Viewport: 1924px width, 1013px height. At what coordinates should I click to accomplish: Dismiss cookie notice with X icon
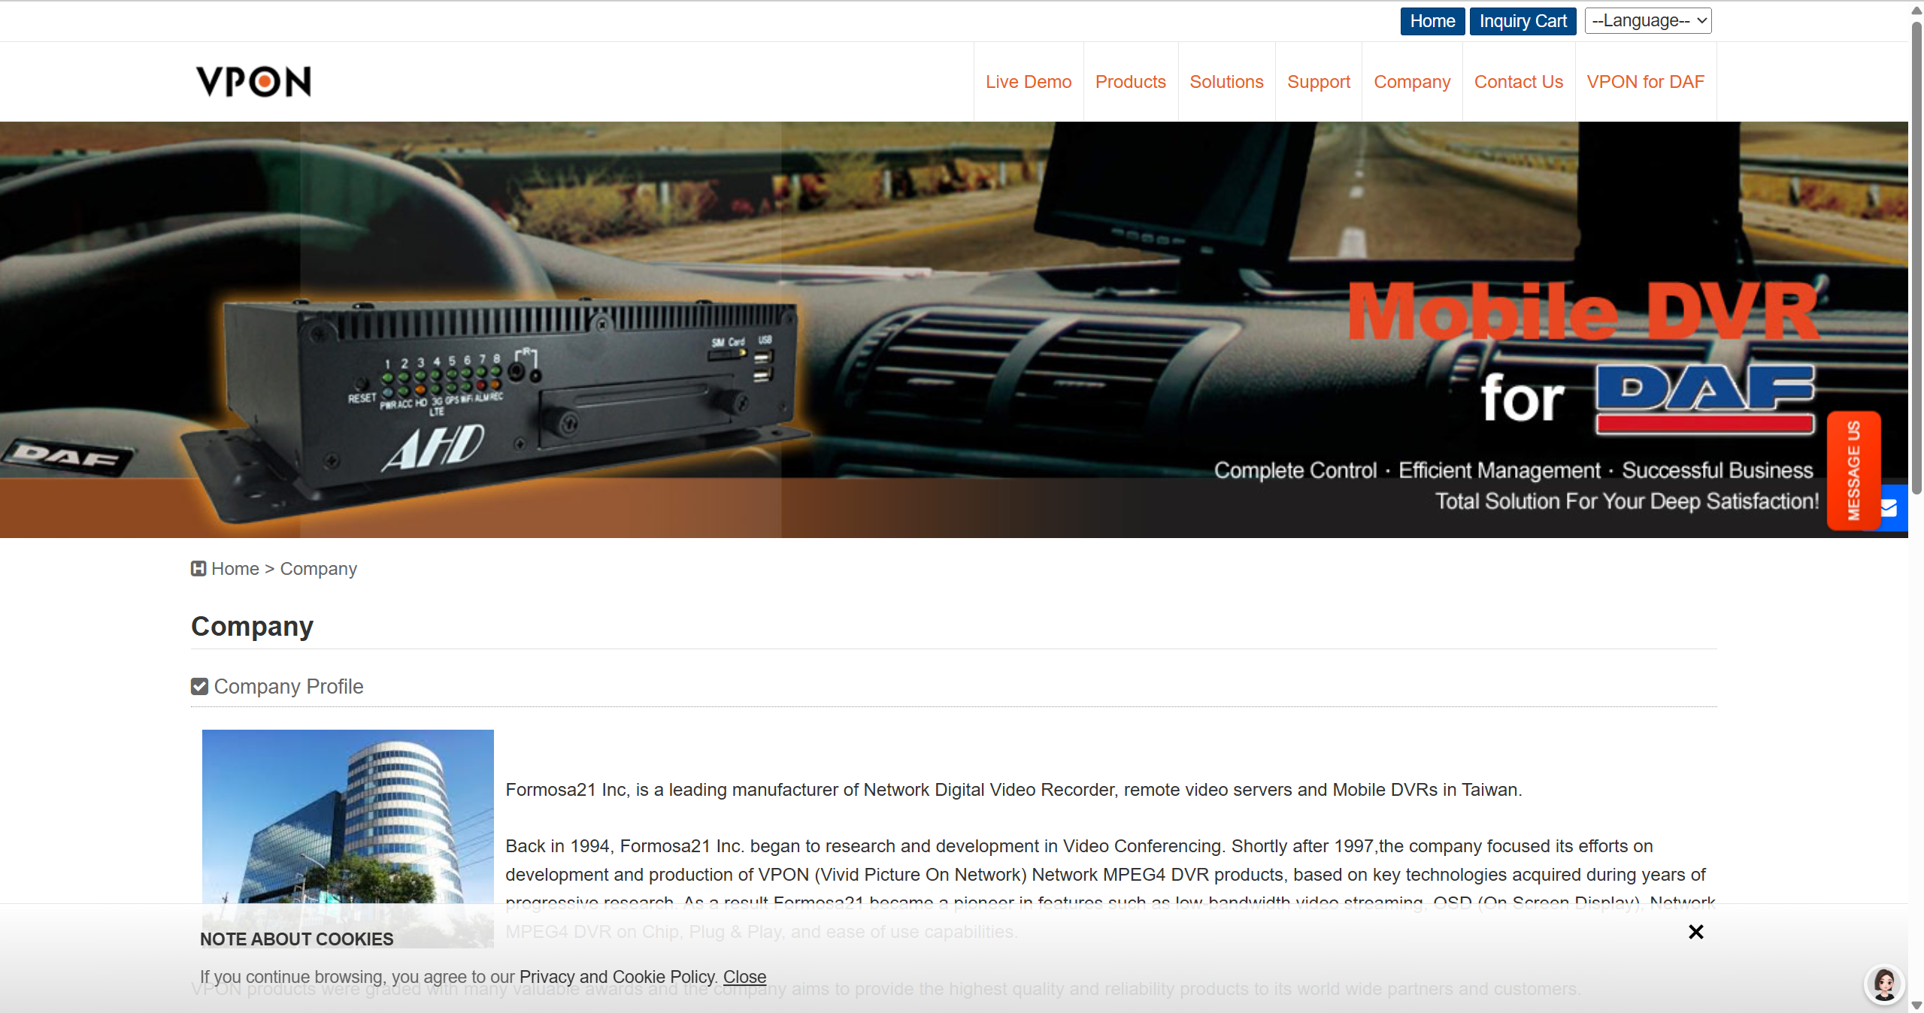(x=1696, y=932)
